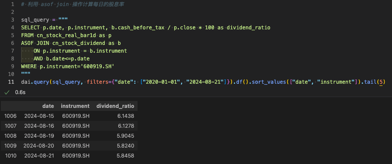
Task: Click row index 1006 in output table
Action: click(x=10, y=116)
